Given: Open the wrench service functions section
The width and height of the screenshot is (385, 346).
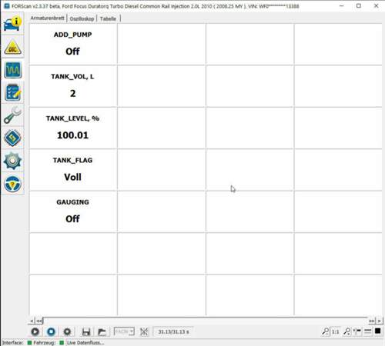Looking at the screenshot, I should (x=12, y=115).
